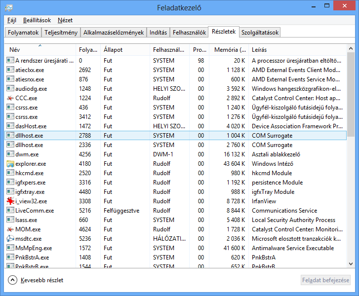359x296 pixels.
Task: Click the i_view32.exe IrfanView icon
Action: pos(10,201)
